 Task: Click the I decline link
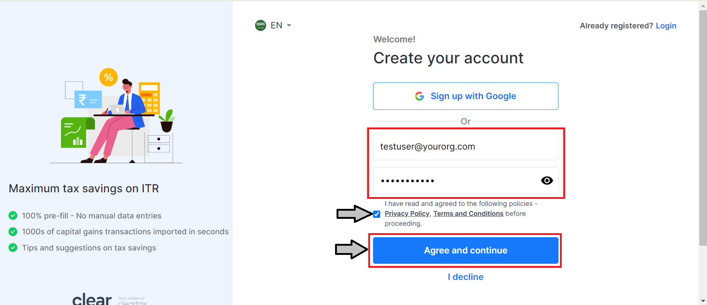coord(466,277)
